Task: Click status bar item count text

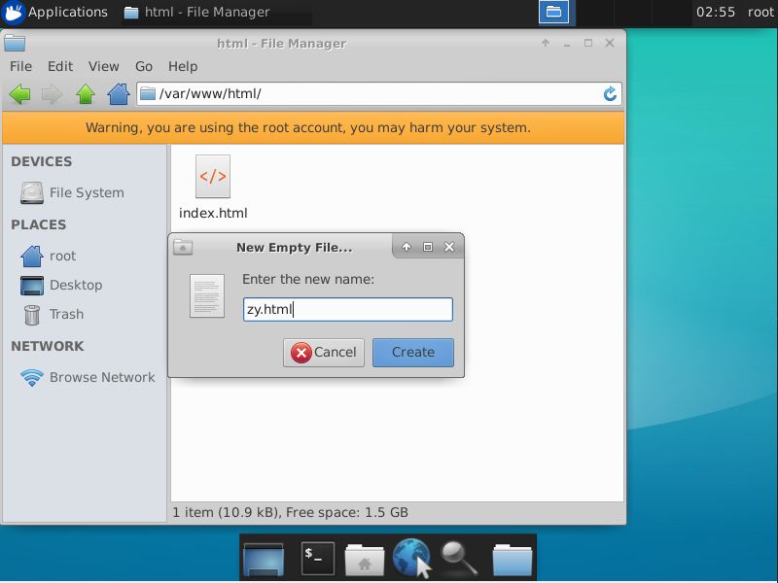Action: (290, 513)
